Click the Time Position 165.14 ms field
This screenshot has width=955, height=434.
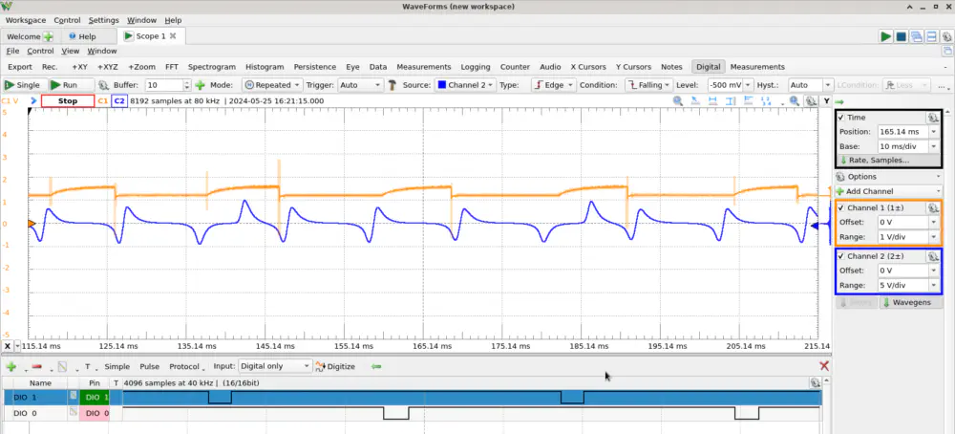902,132
